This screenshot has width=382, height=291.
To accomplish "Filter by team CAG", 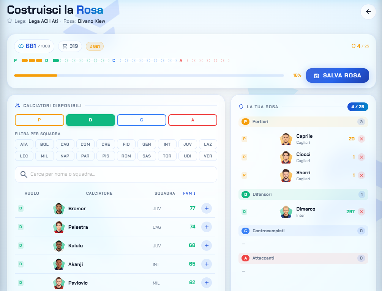I will click(65, 144).
